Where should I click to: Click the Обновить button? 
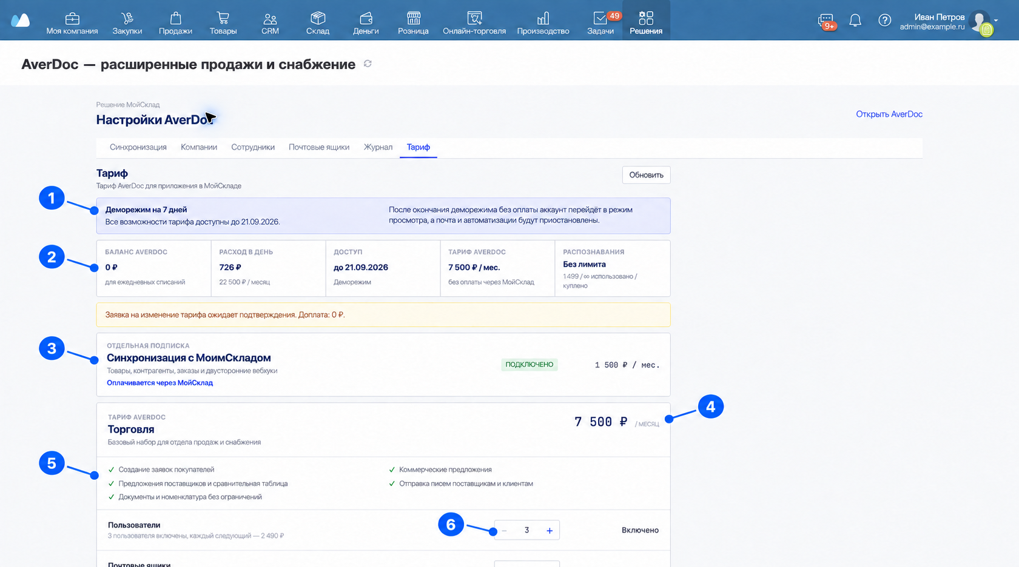[646, 175]
